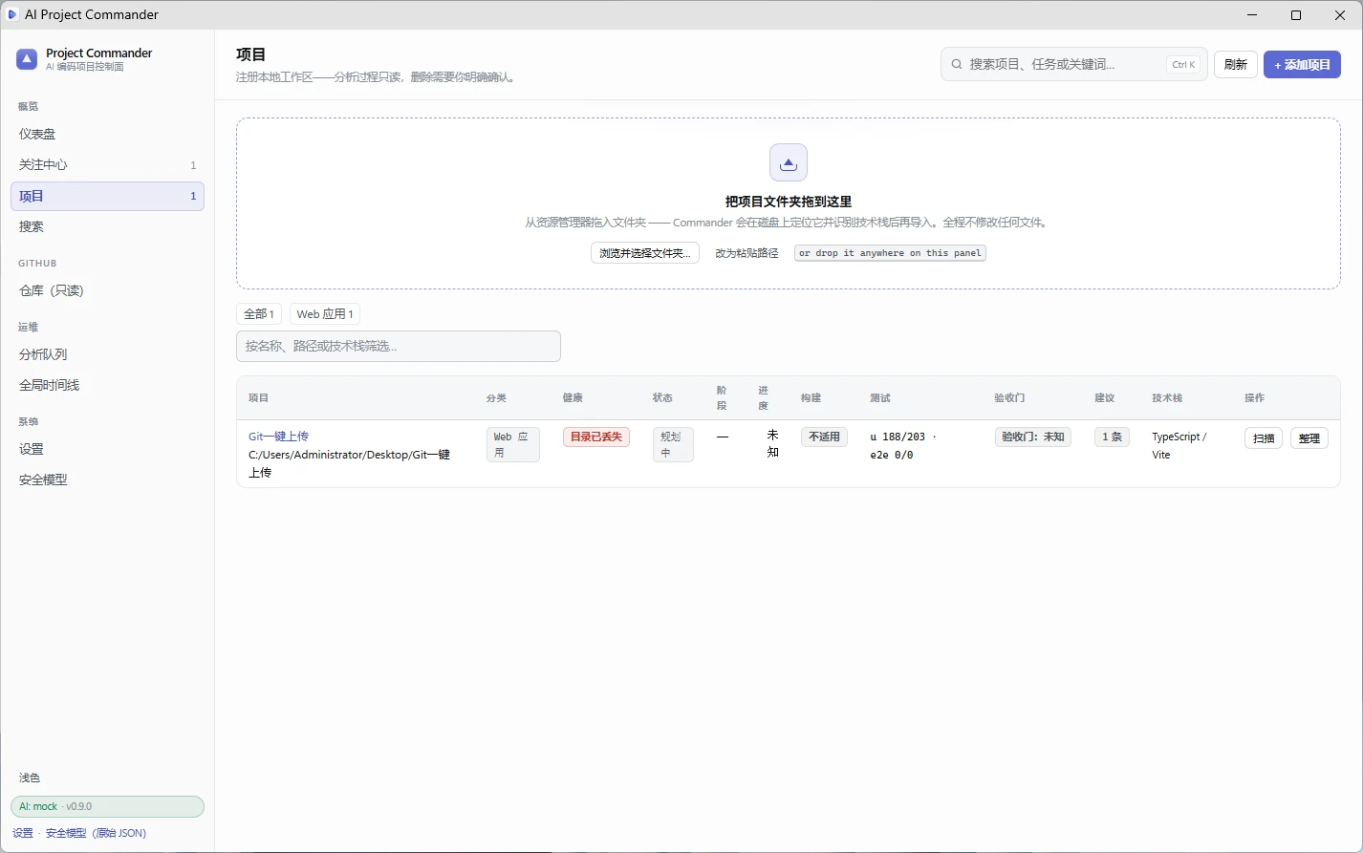
Task: Open the Git一键上传 project link
Action: pyautogui.click(x=279, y=437)
